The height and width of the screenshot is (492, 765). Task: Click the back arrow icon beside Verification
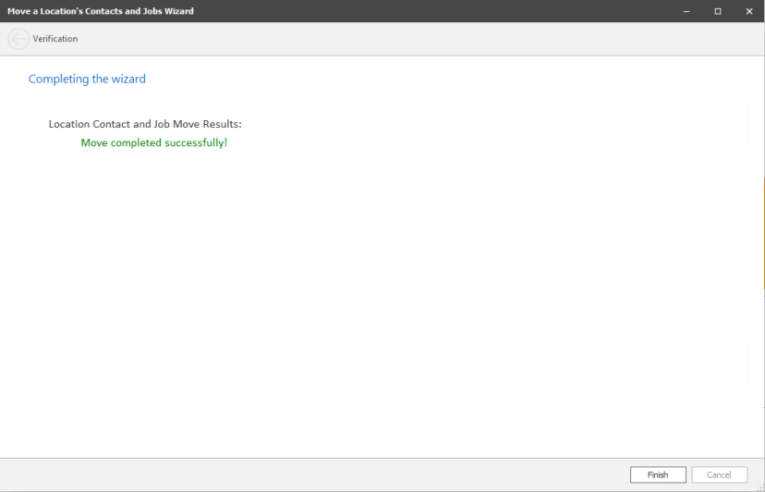tap(18, 39)
